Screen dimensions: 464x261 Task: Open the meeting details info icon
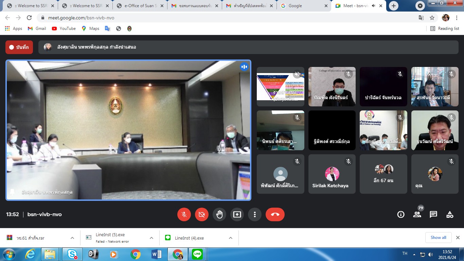click(401, 214)
